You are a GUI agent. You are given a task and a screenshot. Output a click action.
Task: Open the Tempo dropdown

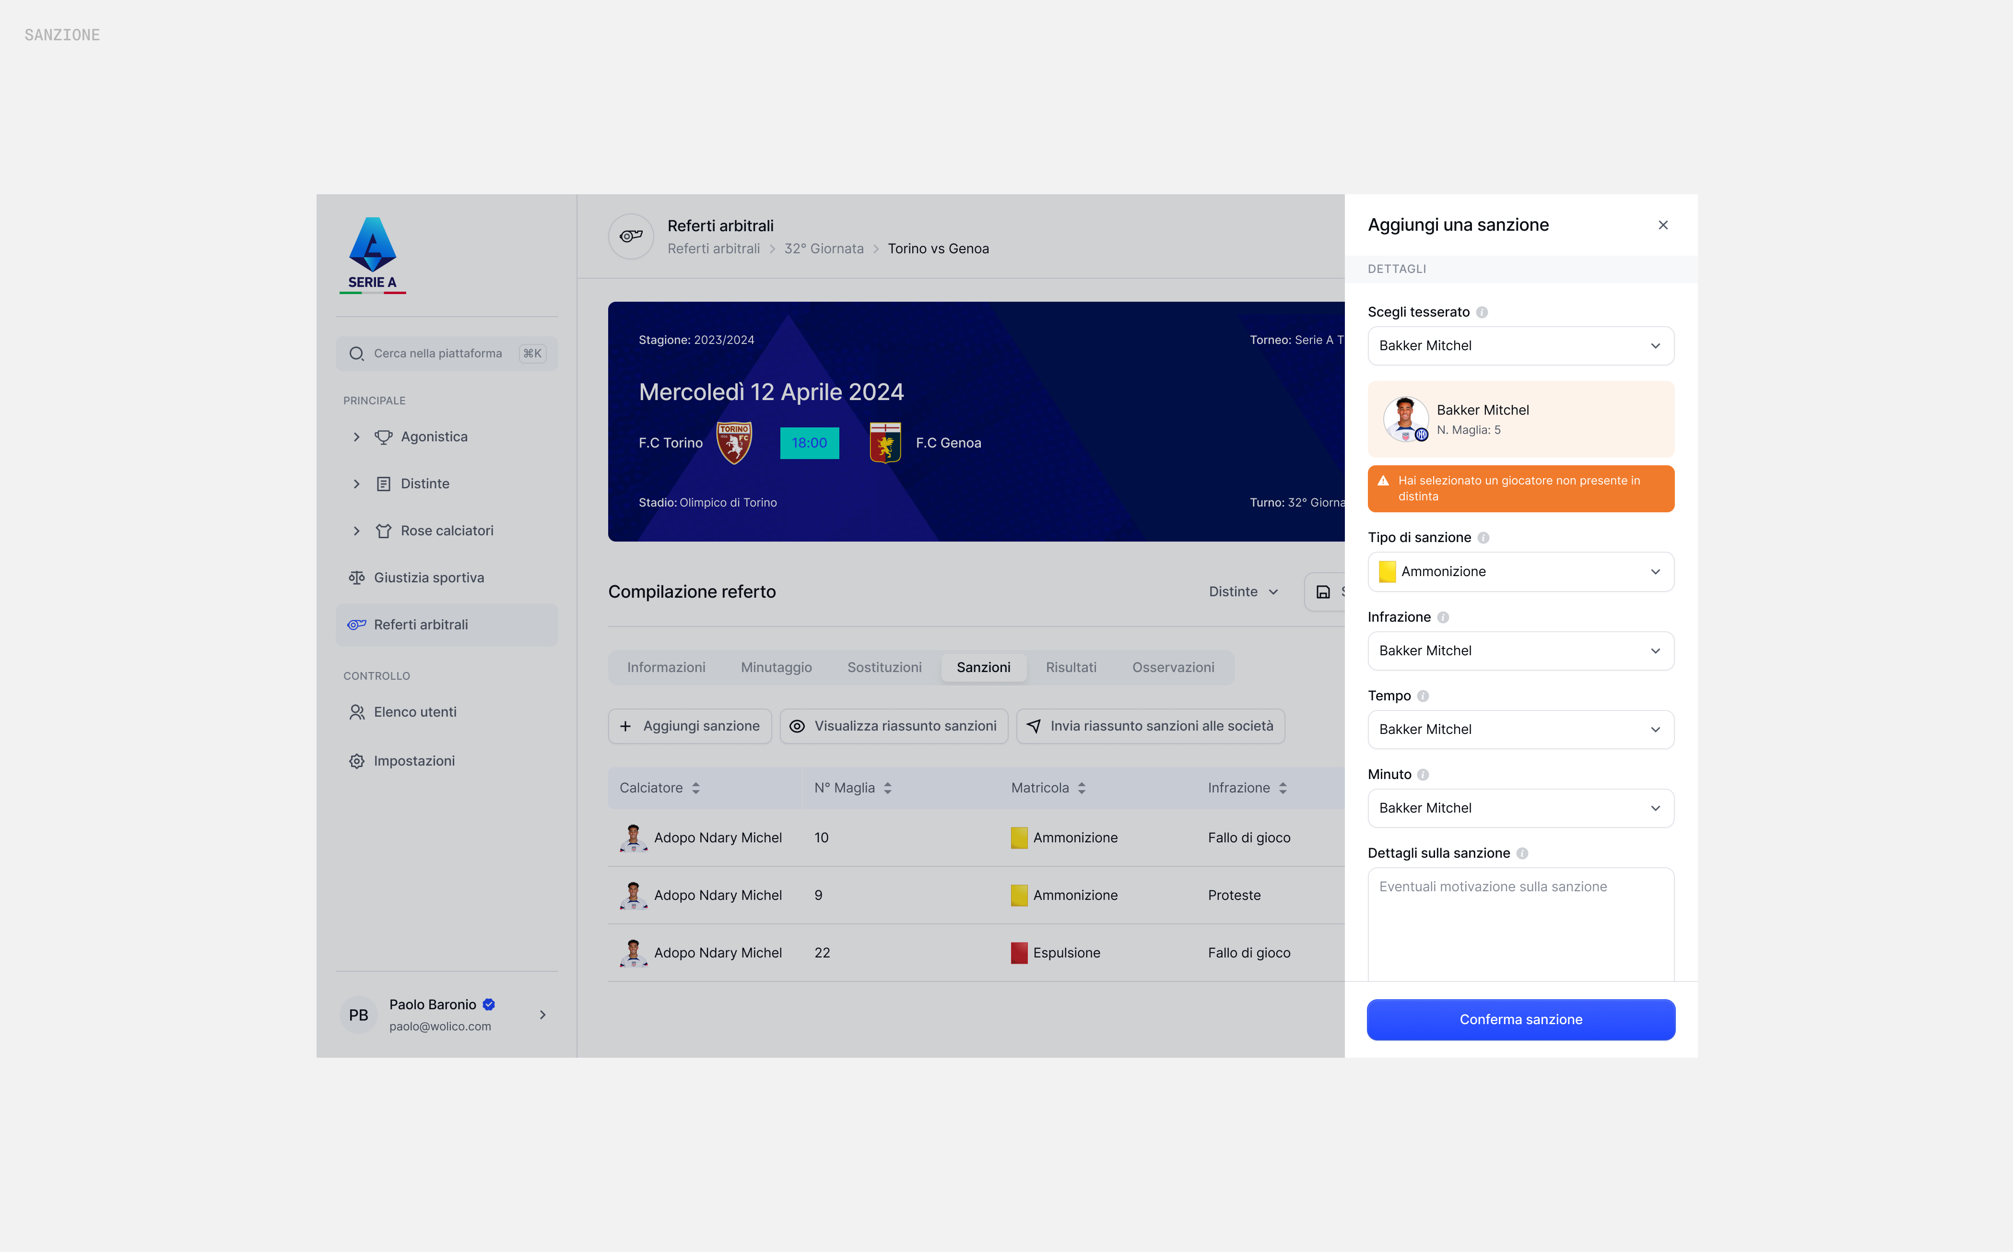coord(1520,730)
